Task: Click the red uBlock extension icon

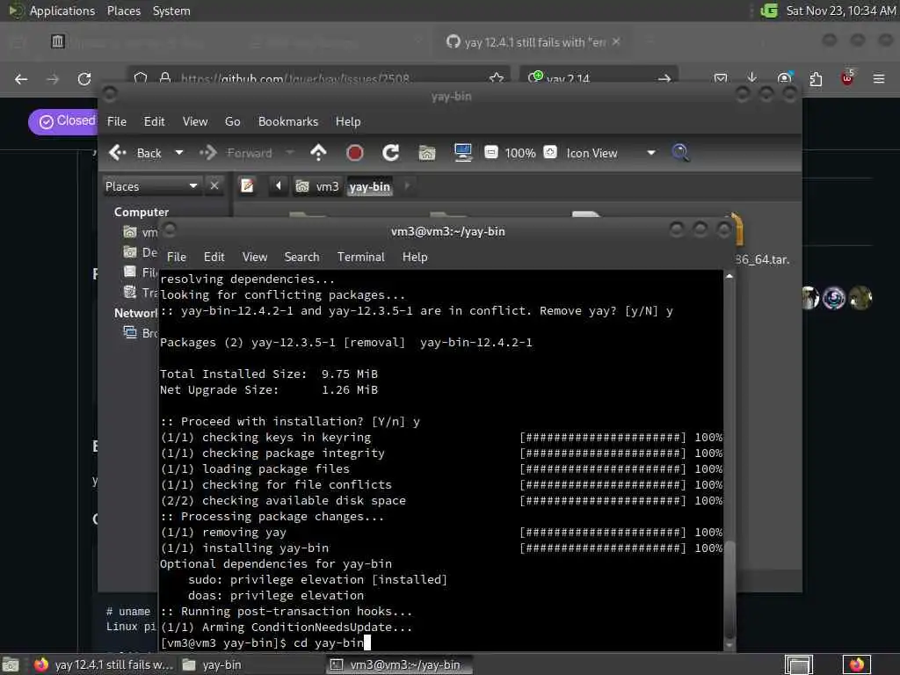Action: 847,78
